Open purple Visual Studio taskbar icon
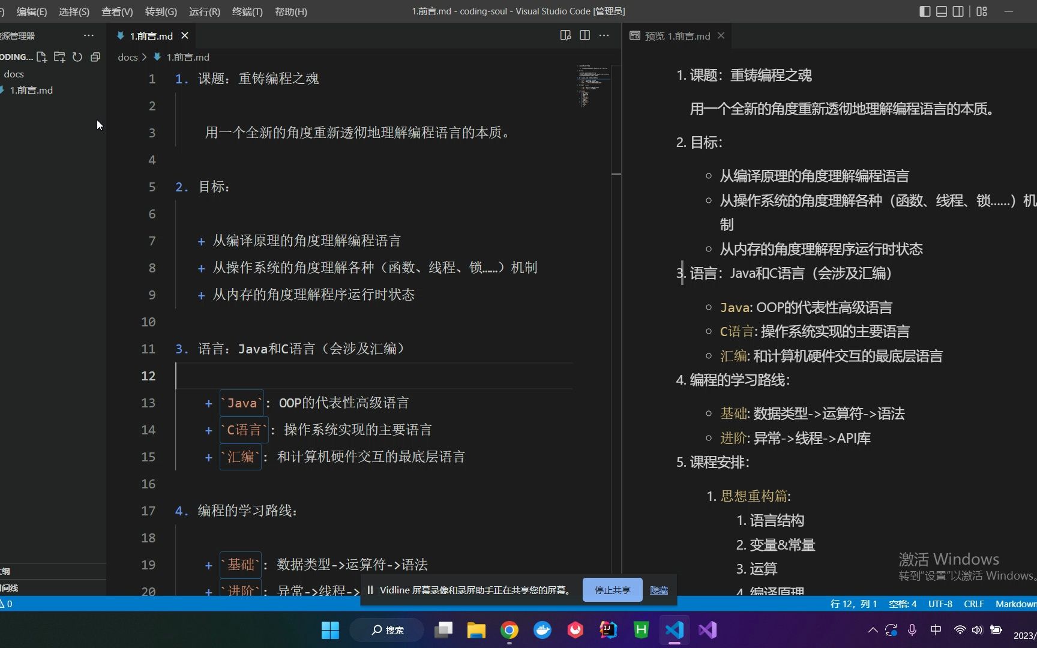The width and height of the screenshot is (1037, 648). pos(708,630)
